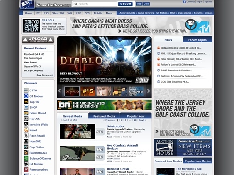Open the Top 100 channel icon

tap(26, 102)
